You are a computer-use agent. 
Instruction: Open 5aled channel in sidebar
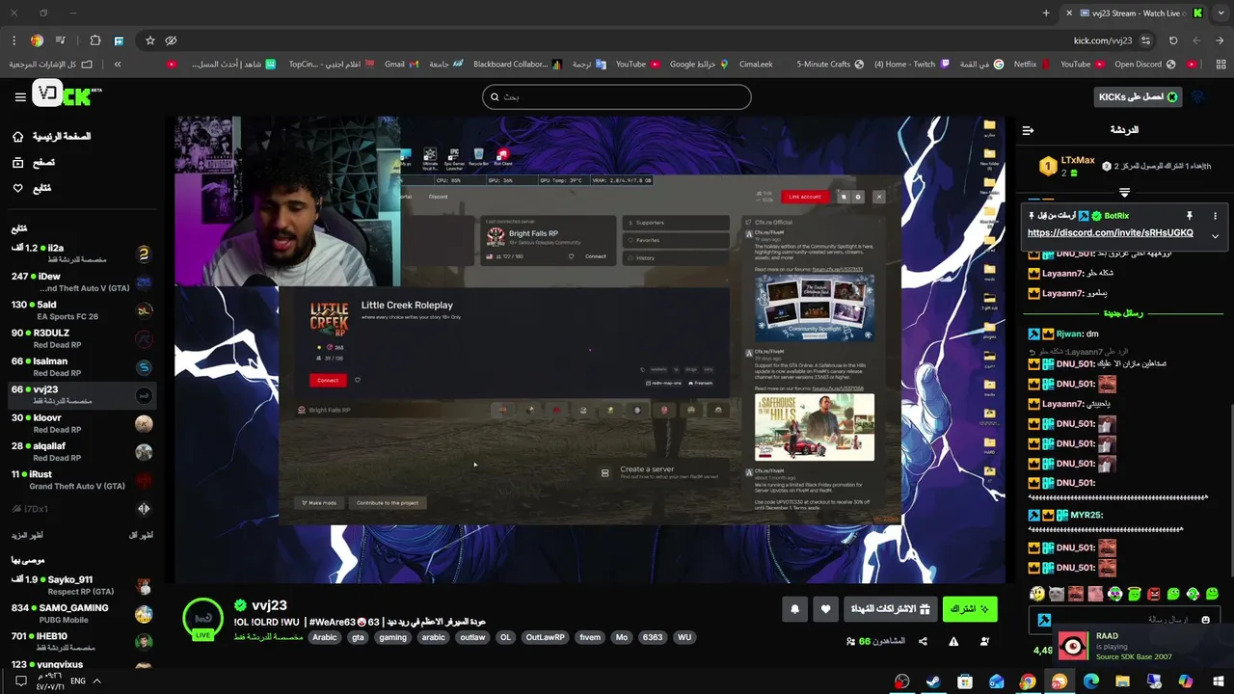point(82,310)
